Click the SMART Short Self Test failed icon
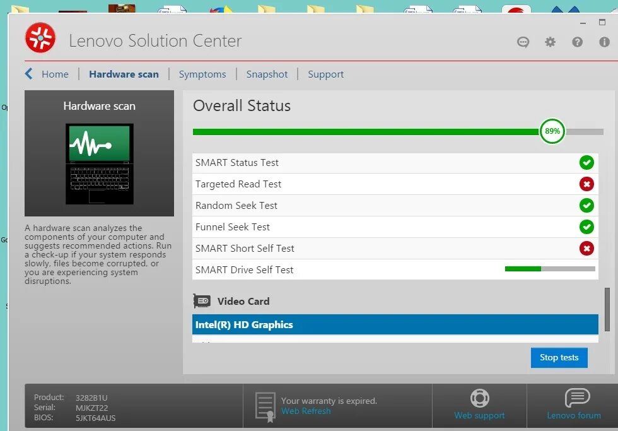The width and height of the screenshot is (618, 431). click(586, 248)
